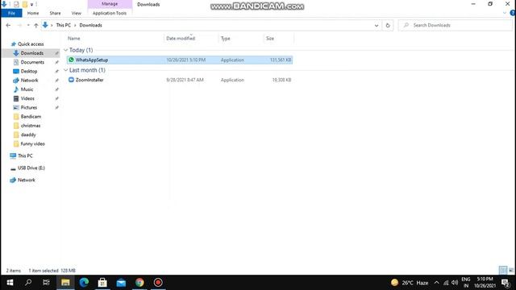516x290 pixels.
Task: Open Desktop in the sidebar
Action: click(29, 71)
